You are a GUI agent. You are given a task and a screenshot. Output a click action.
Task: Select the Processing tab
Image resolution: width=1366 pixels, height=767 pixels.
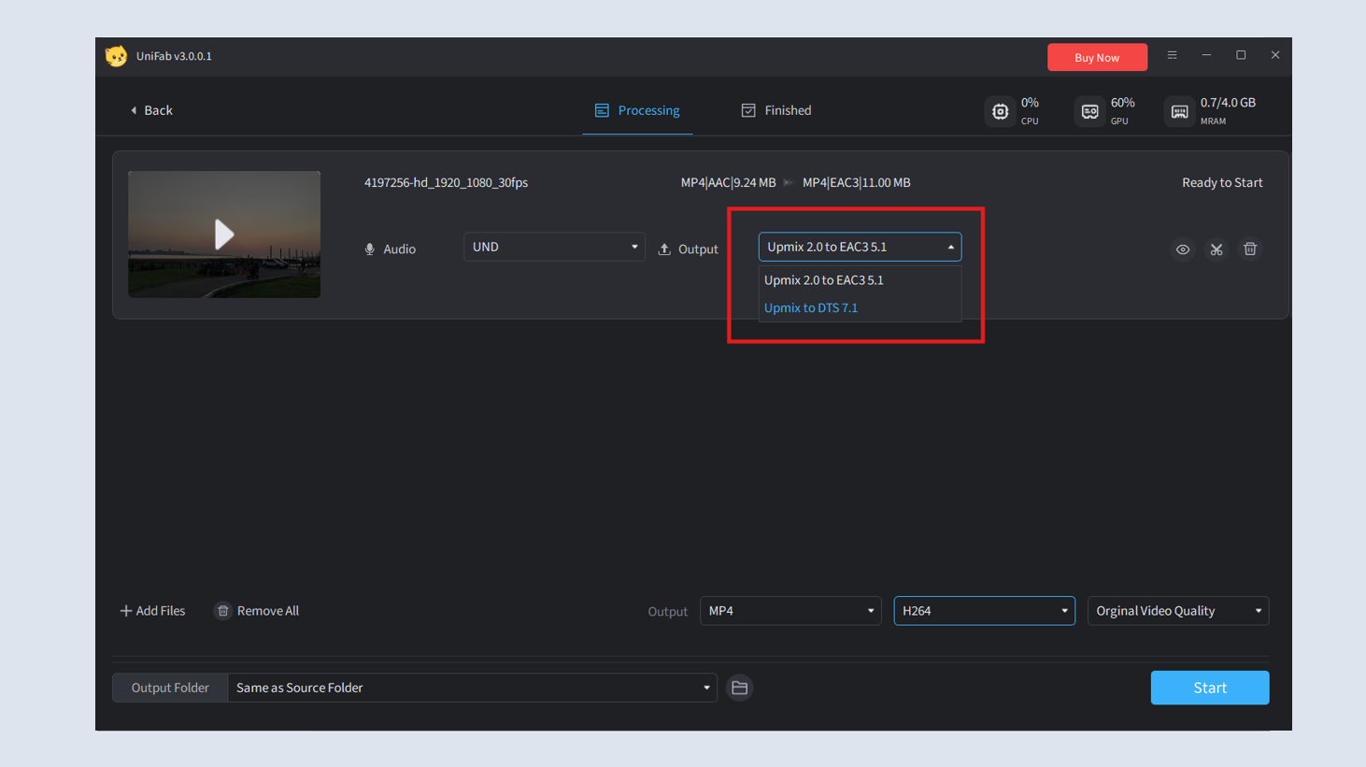(x=637, y=109)
